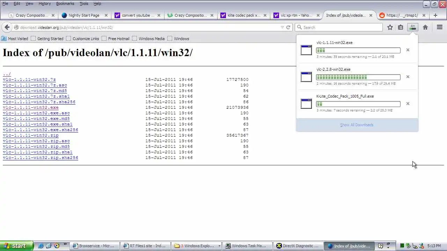The image size is (447, 251).
Task: Open the View menu
Action: point(29,3)
